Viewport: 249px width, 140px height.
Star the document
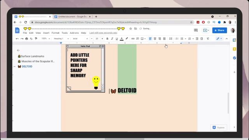pos(131,28)
